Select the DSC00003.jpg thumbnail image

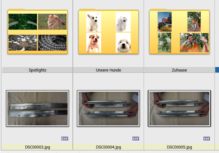(x=38, y=108)
